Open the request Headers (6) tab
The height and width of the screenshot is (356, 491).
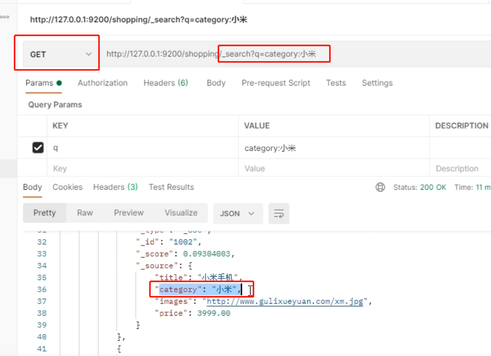(166, 83)
